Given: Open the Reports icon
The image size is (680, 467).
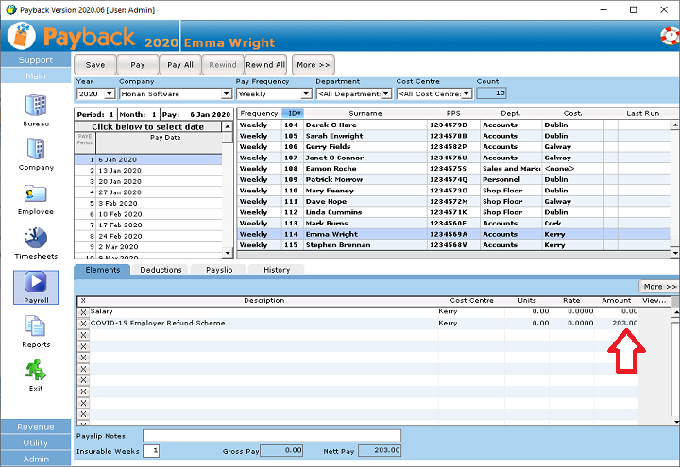Looking at the screenshot, I should [x=35, y=326].
